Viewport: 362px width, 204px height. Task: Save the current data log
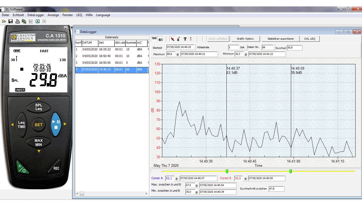tap(10, 21)
